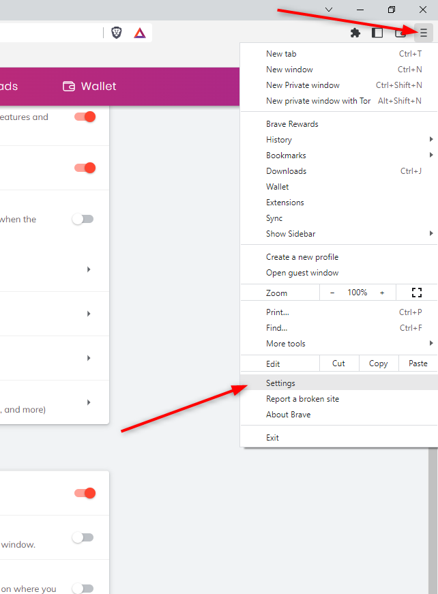Open Brave Rewards from menu
438x594 pixels.
(x=338, y=124)
